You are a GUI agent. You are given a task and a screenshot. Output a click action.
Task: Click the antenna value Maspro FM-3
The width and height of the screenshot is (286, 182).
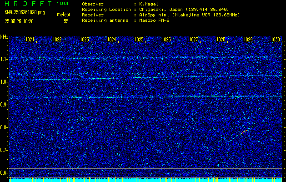click(x=154, y=20)
